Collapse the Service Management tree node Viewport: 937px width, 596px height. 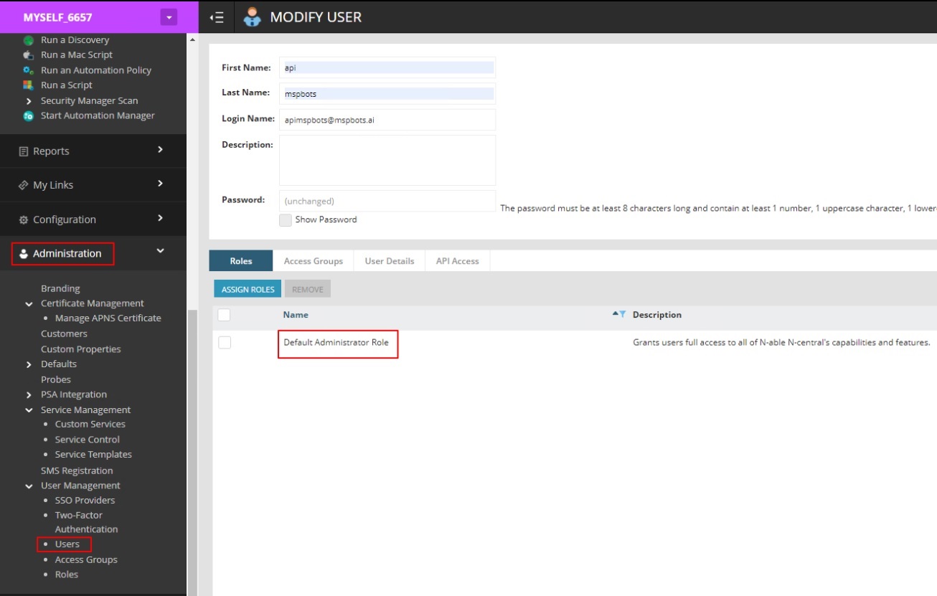tap(29, 411)
